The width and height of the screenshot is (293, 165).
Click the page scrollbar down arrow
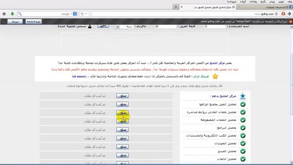pos(291,162)
